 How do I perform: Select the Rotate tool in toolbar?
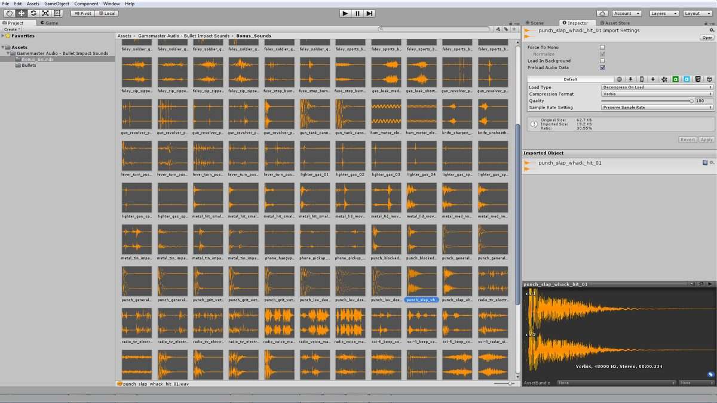[x=33, y=13]
